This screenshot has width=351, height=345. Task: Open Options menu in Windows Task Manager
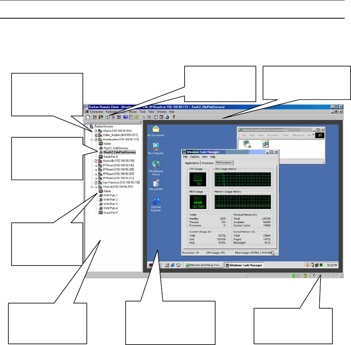[x=195, y=157]
